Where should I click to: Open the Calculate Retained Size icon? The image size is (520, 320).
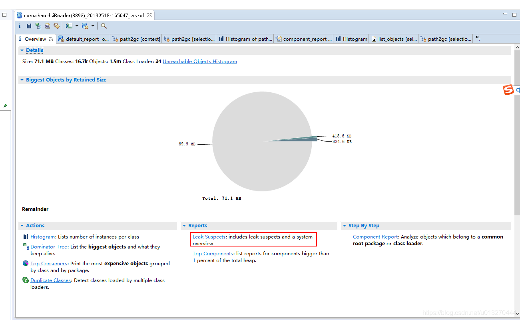point(84,26)
